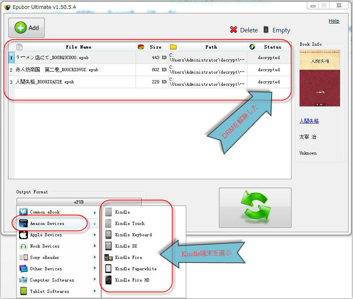Viewport: 353px width, 299px height.
Task: Open the Help link
Action: click(334, 21)
